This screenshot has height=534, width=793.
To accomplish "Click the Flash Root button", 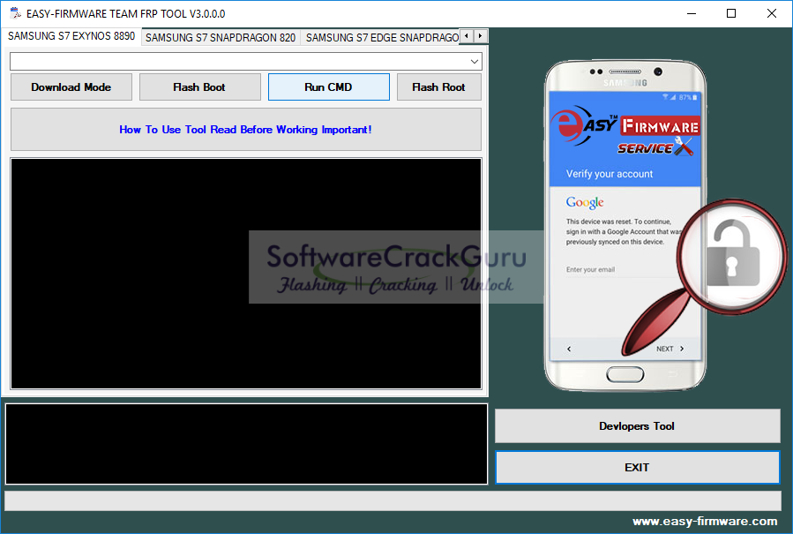I will pyautogui.click(x=439, y=87).
